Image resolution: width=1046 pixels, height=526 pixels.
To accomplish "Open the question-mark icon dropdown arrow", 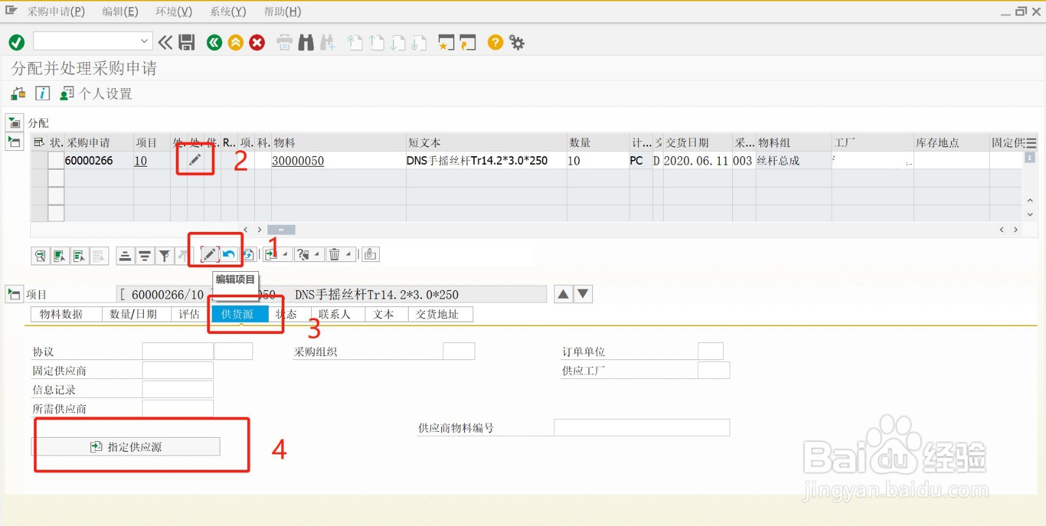I will coord(317,254).
